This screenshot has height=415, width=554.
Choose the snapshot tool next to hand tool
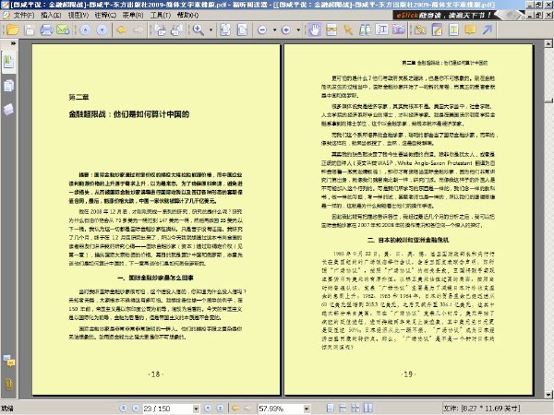[331, 30]
